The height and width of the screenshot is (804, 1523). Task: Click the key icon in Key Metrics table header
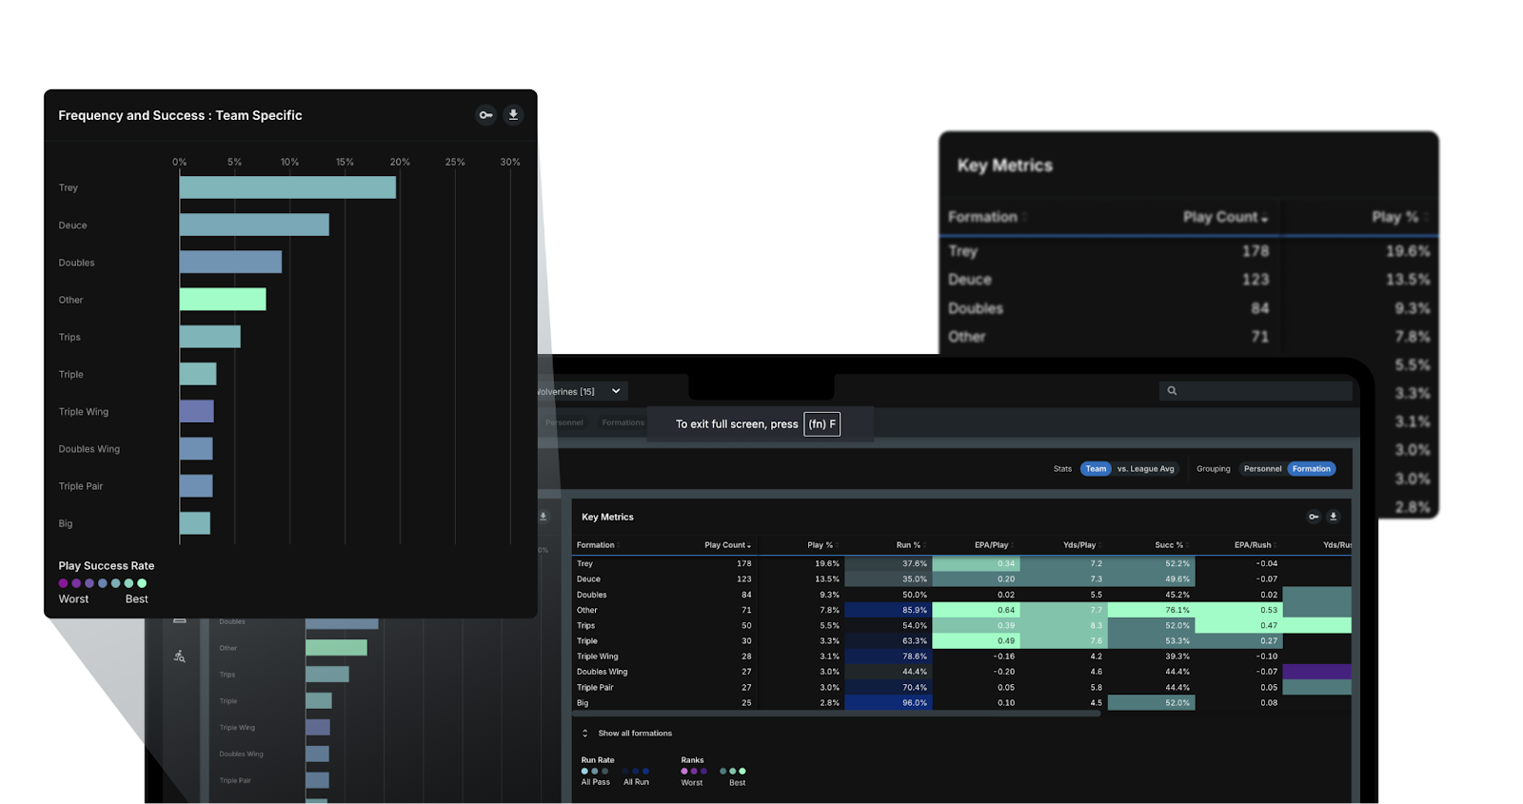pos(1314,517)
